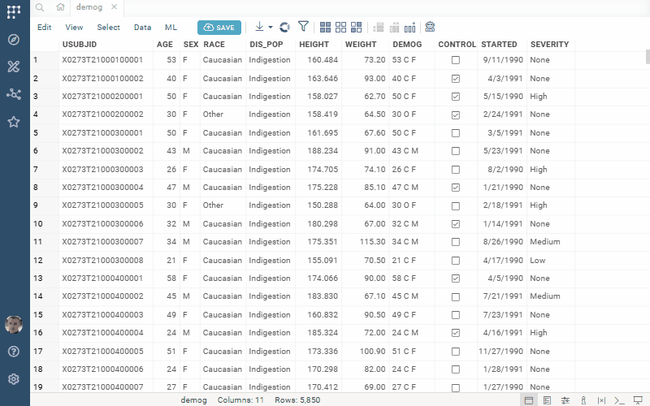This screenshot has height=406, width=650.
Task: Uncheck CONTROL box in row 16
Action: click(x=456, y=333)
